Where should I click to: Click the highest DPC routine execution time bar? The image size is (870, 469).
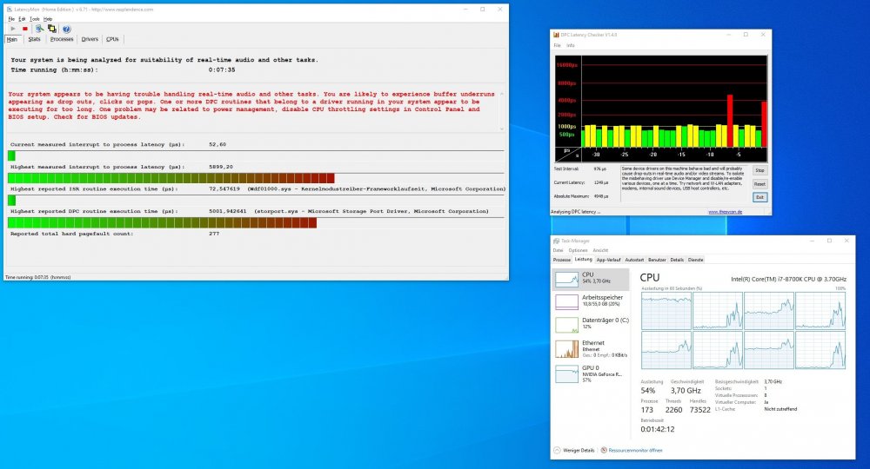tap(256, 222)
